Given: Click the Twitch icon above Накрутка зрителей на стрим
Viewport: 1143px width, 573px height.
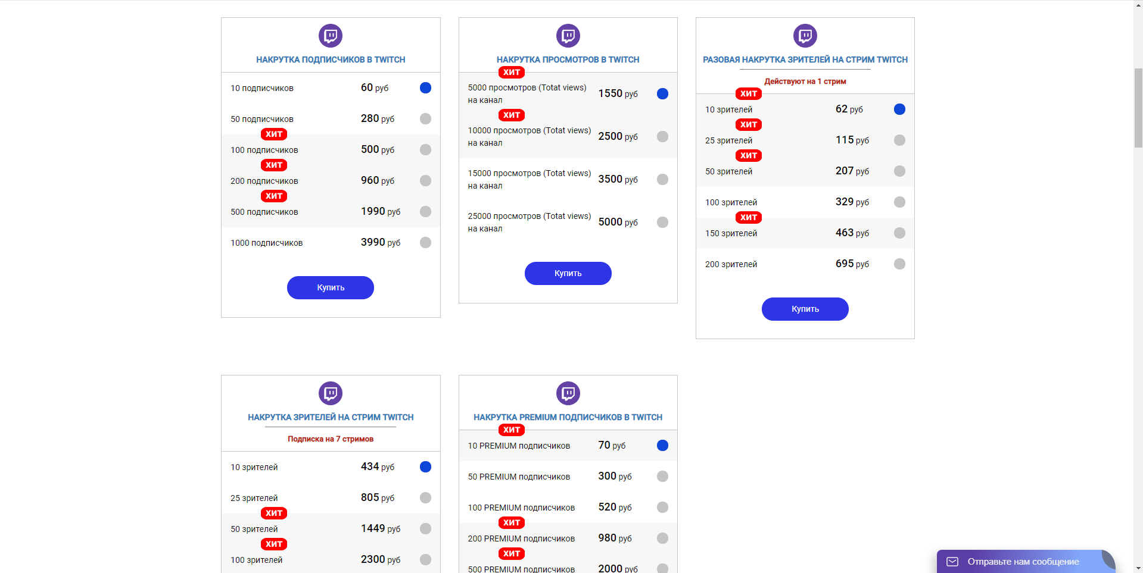Looking at the screenshot, I should [331, 393].
